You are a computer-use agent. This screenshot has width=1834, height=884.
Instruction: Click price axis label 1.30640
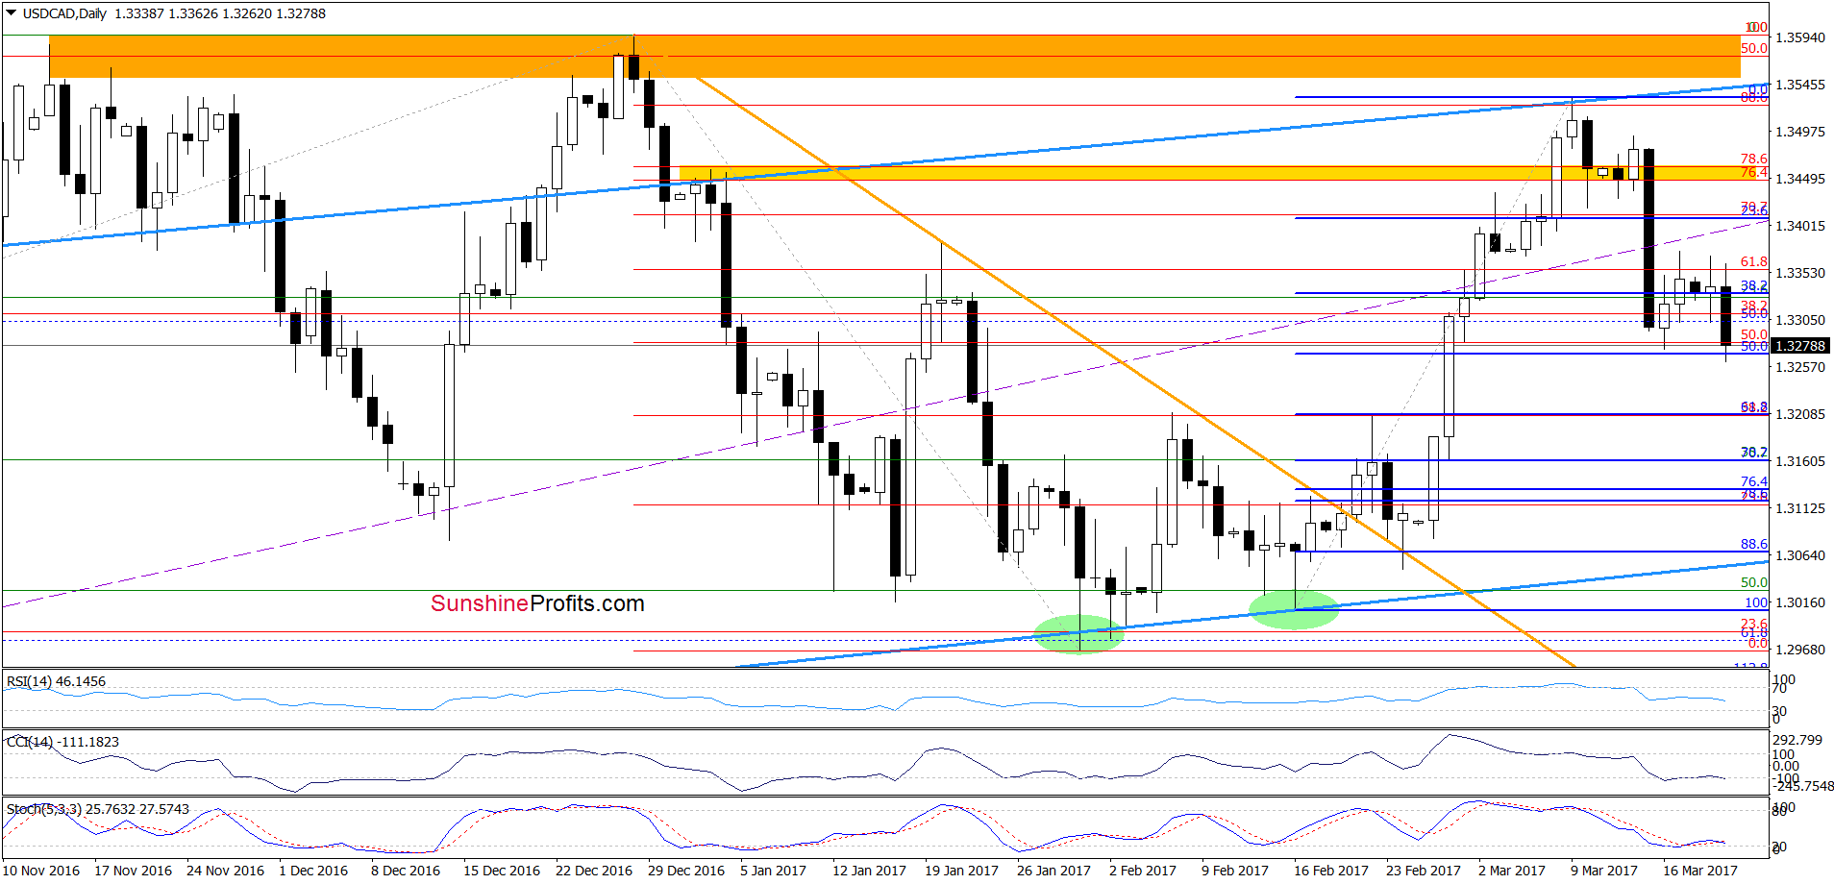click(1799, 555)
